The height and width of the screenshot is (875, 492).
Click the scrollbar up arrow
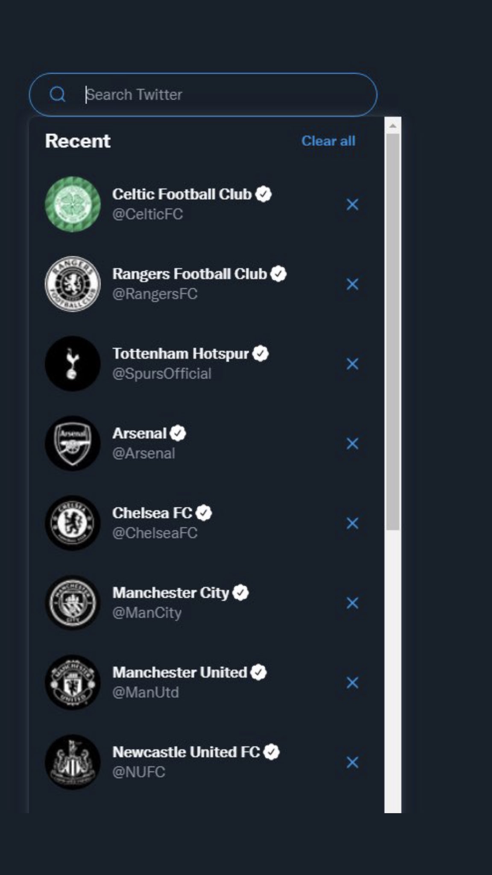point(392,126)
